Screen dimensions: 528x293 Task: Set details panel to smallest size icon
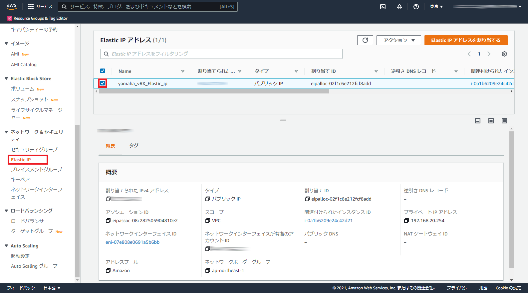[x=478, y=121]
